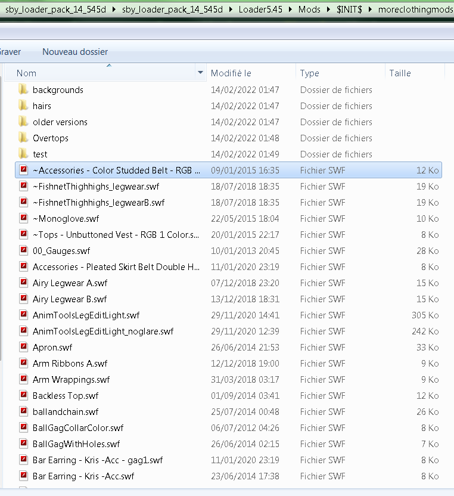
Task: Sort files by Modifié le column
Action: pyautogui.click(x=231, y=73)
